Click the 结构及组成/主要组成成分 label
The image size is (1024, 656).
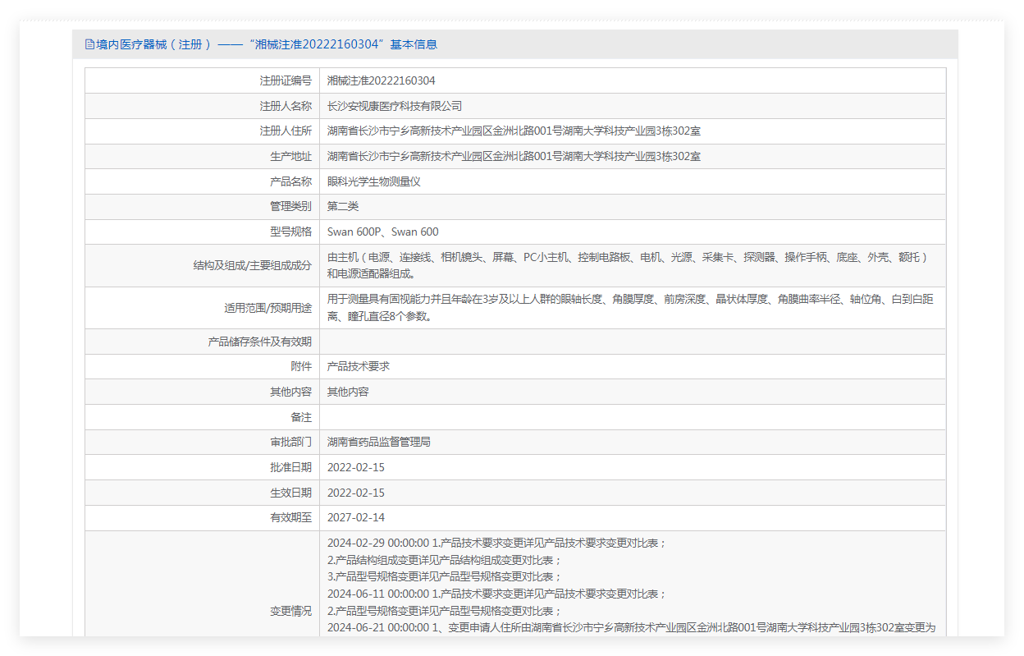tap(252, 265)
